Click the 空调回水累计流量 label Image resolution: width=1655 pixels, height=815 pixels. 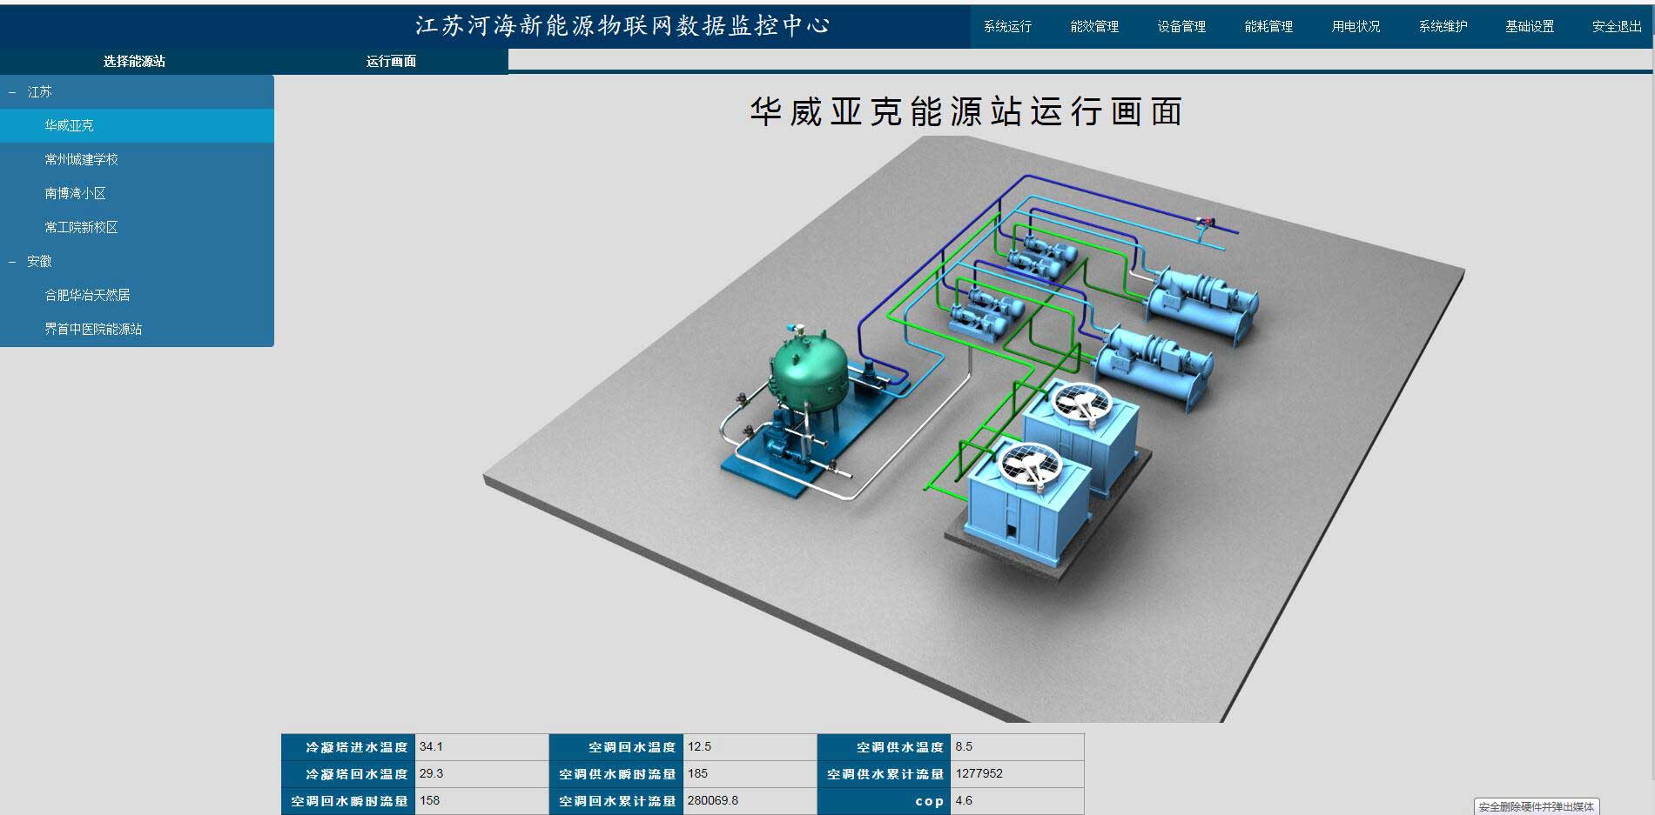pos(617,801)
